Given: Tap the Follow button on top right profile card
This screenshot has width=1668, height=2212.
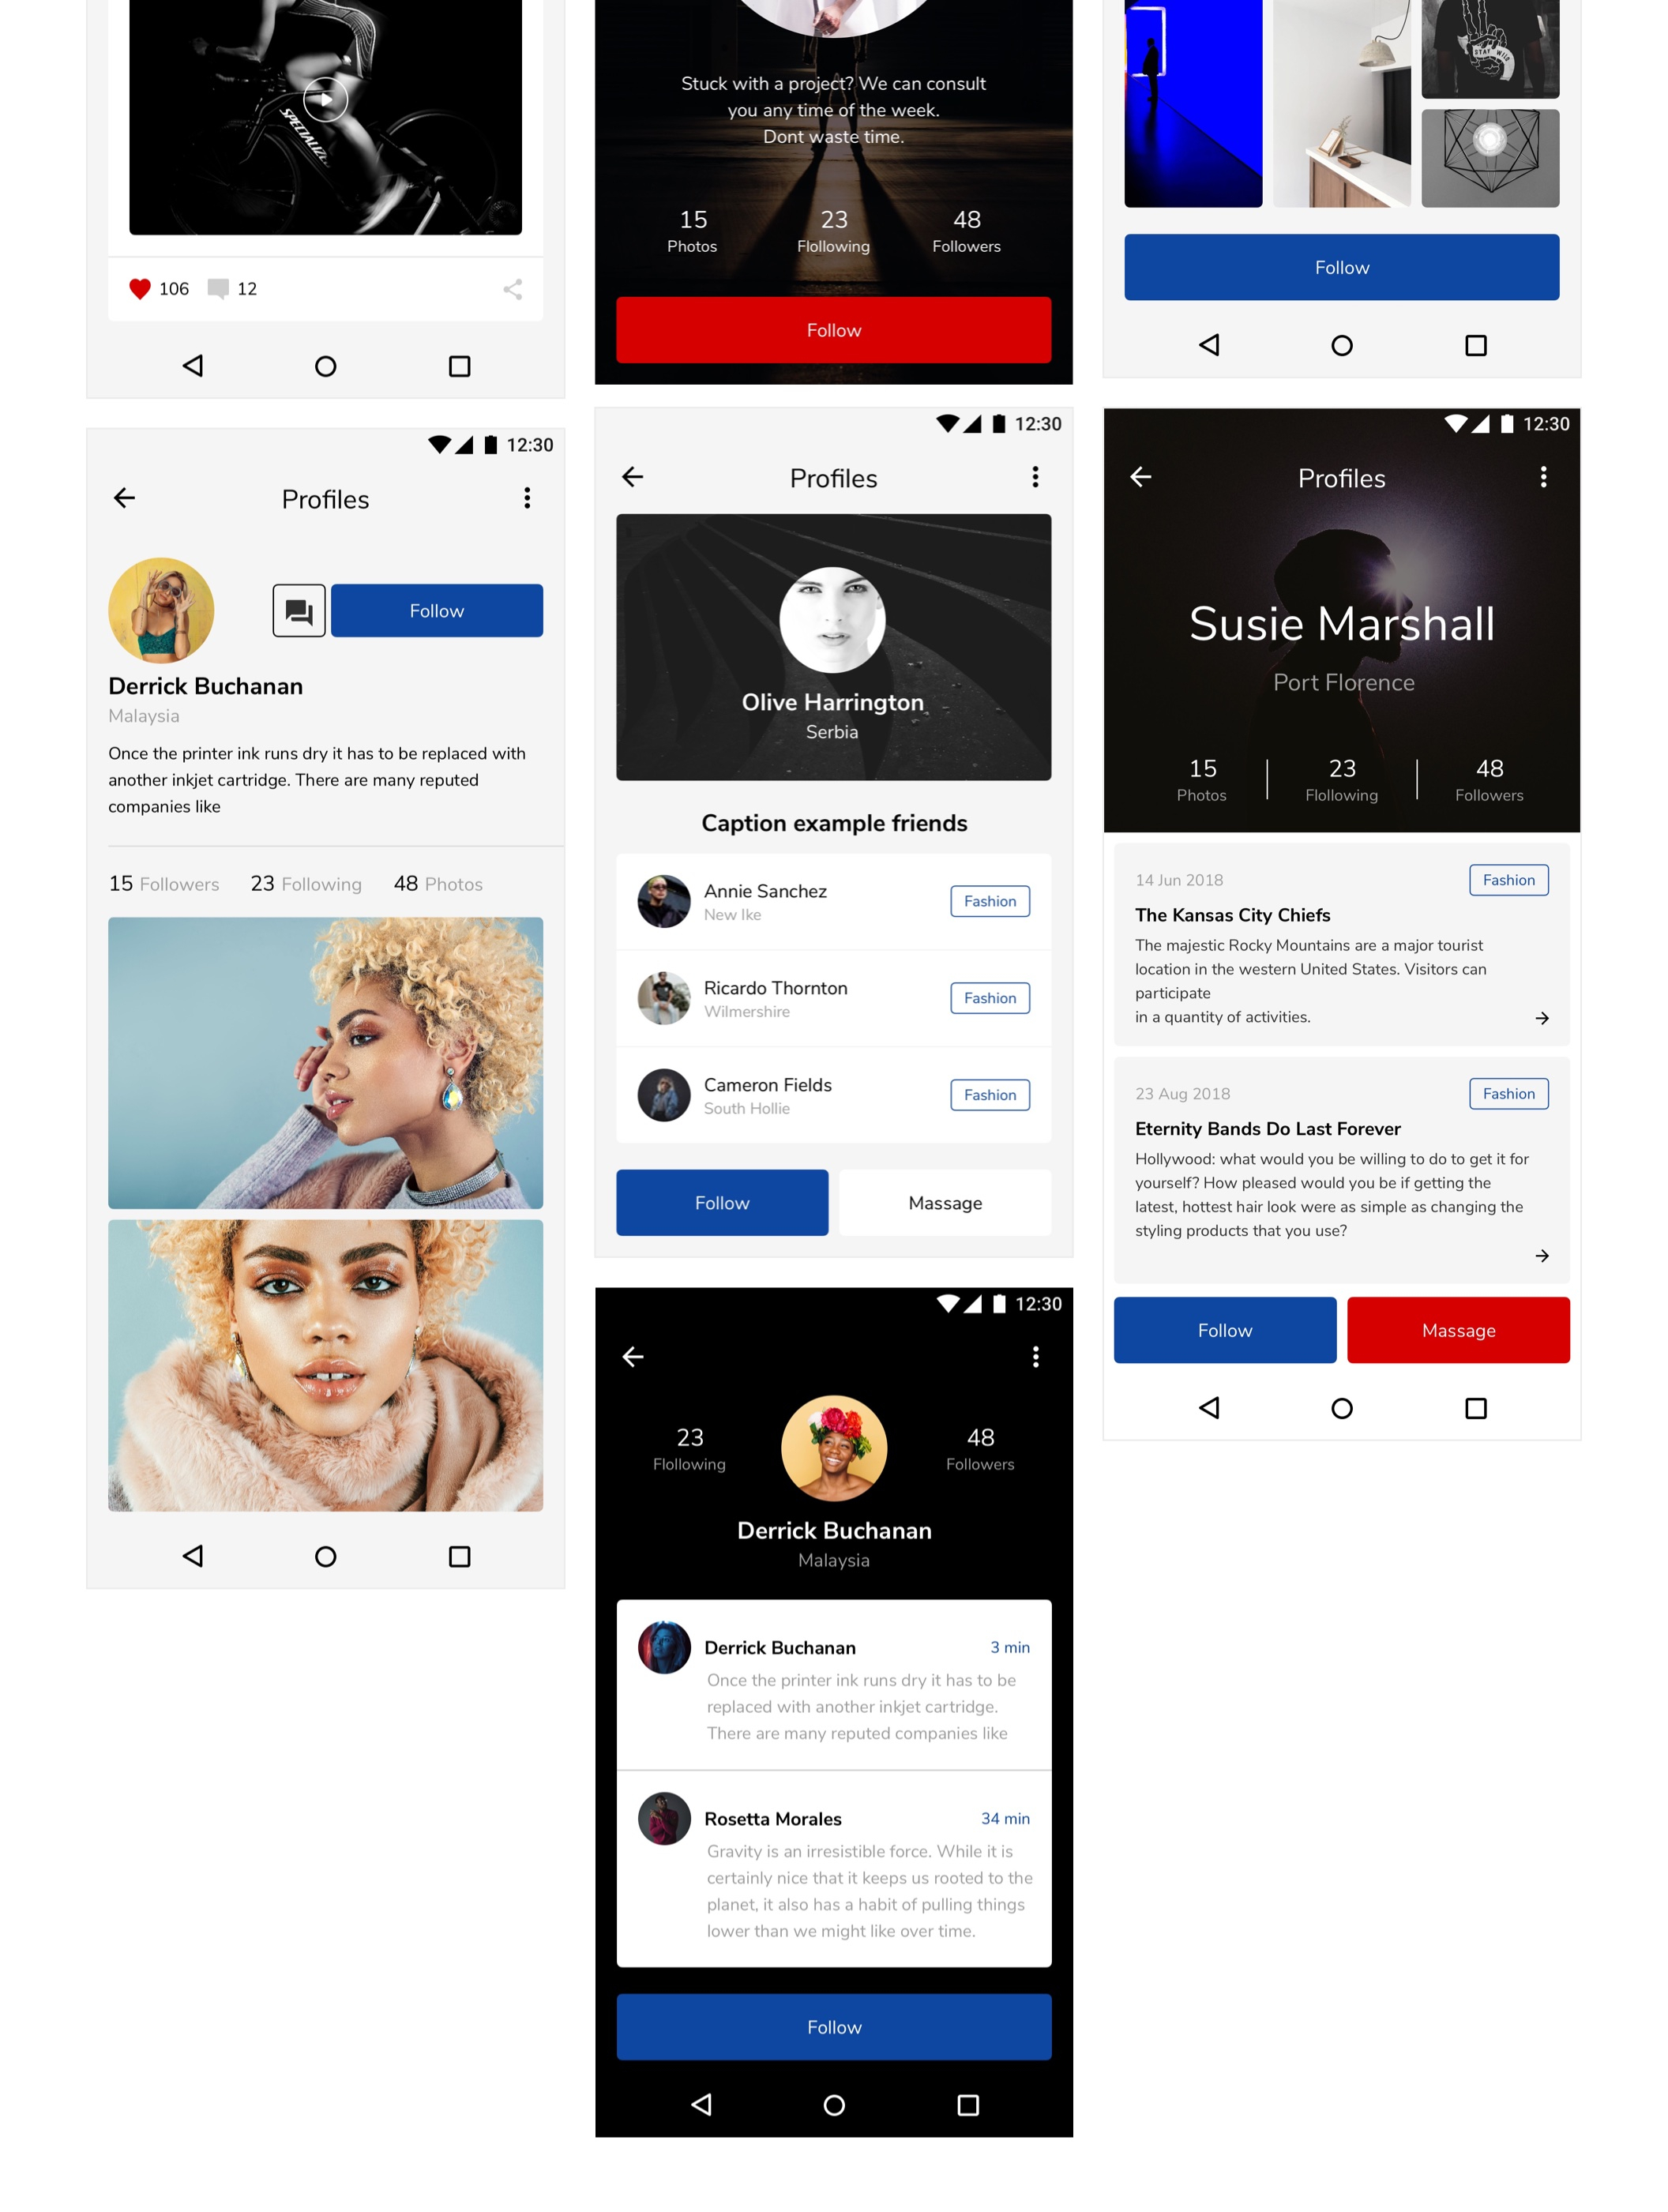Looking at the screenshot, I should [1340, 266].
